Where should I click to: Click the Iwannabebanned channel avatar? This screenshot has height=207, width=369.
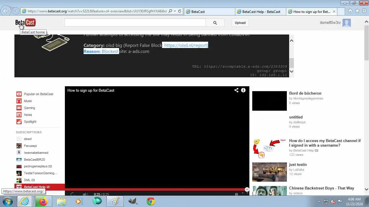click(19, 153)
